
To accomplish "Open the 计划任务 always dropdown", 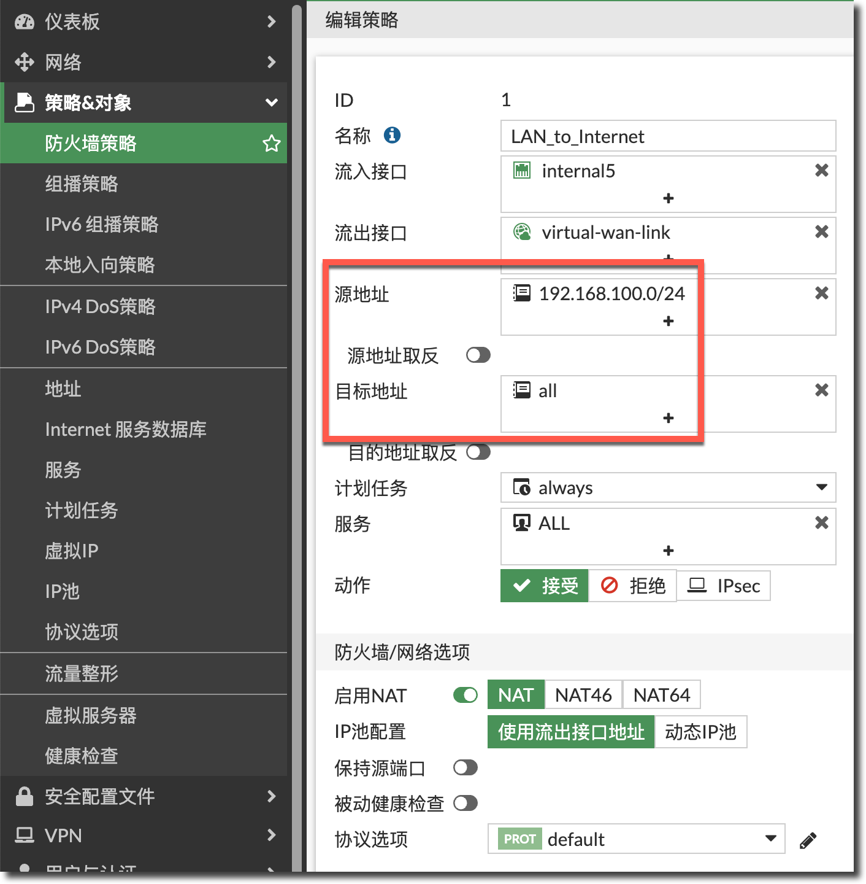I will 668,488.
